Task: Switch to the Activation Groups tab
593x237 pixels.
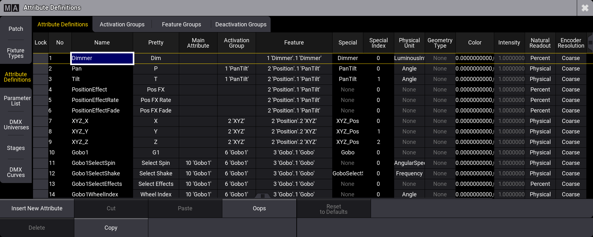Action: pyautogui.click(x=122, y=24)
